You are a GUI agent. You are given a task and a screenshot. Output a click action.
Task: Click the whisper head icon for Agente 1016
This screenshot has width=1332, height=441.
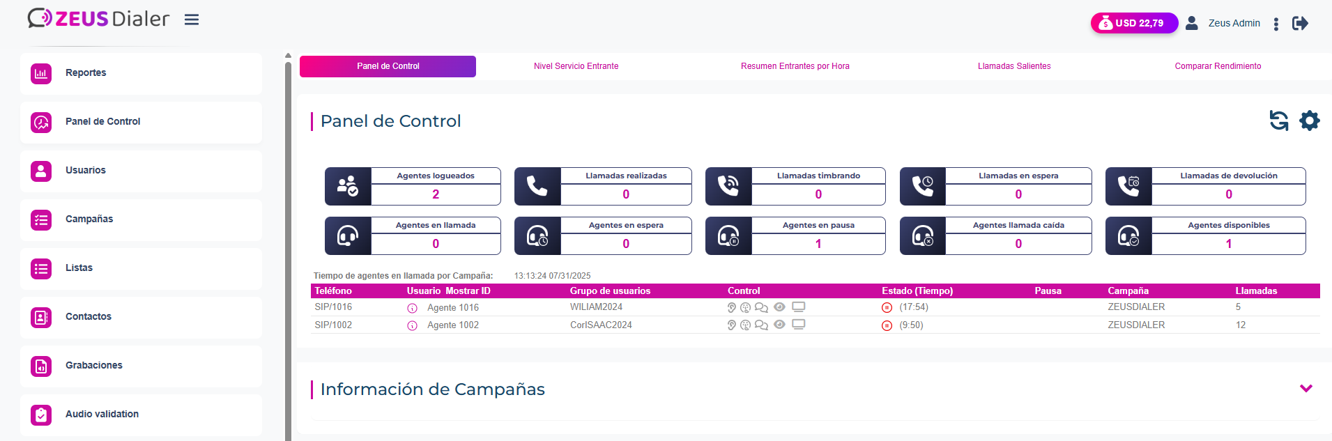click(x=745, y=307)
